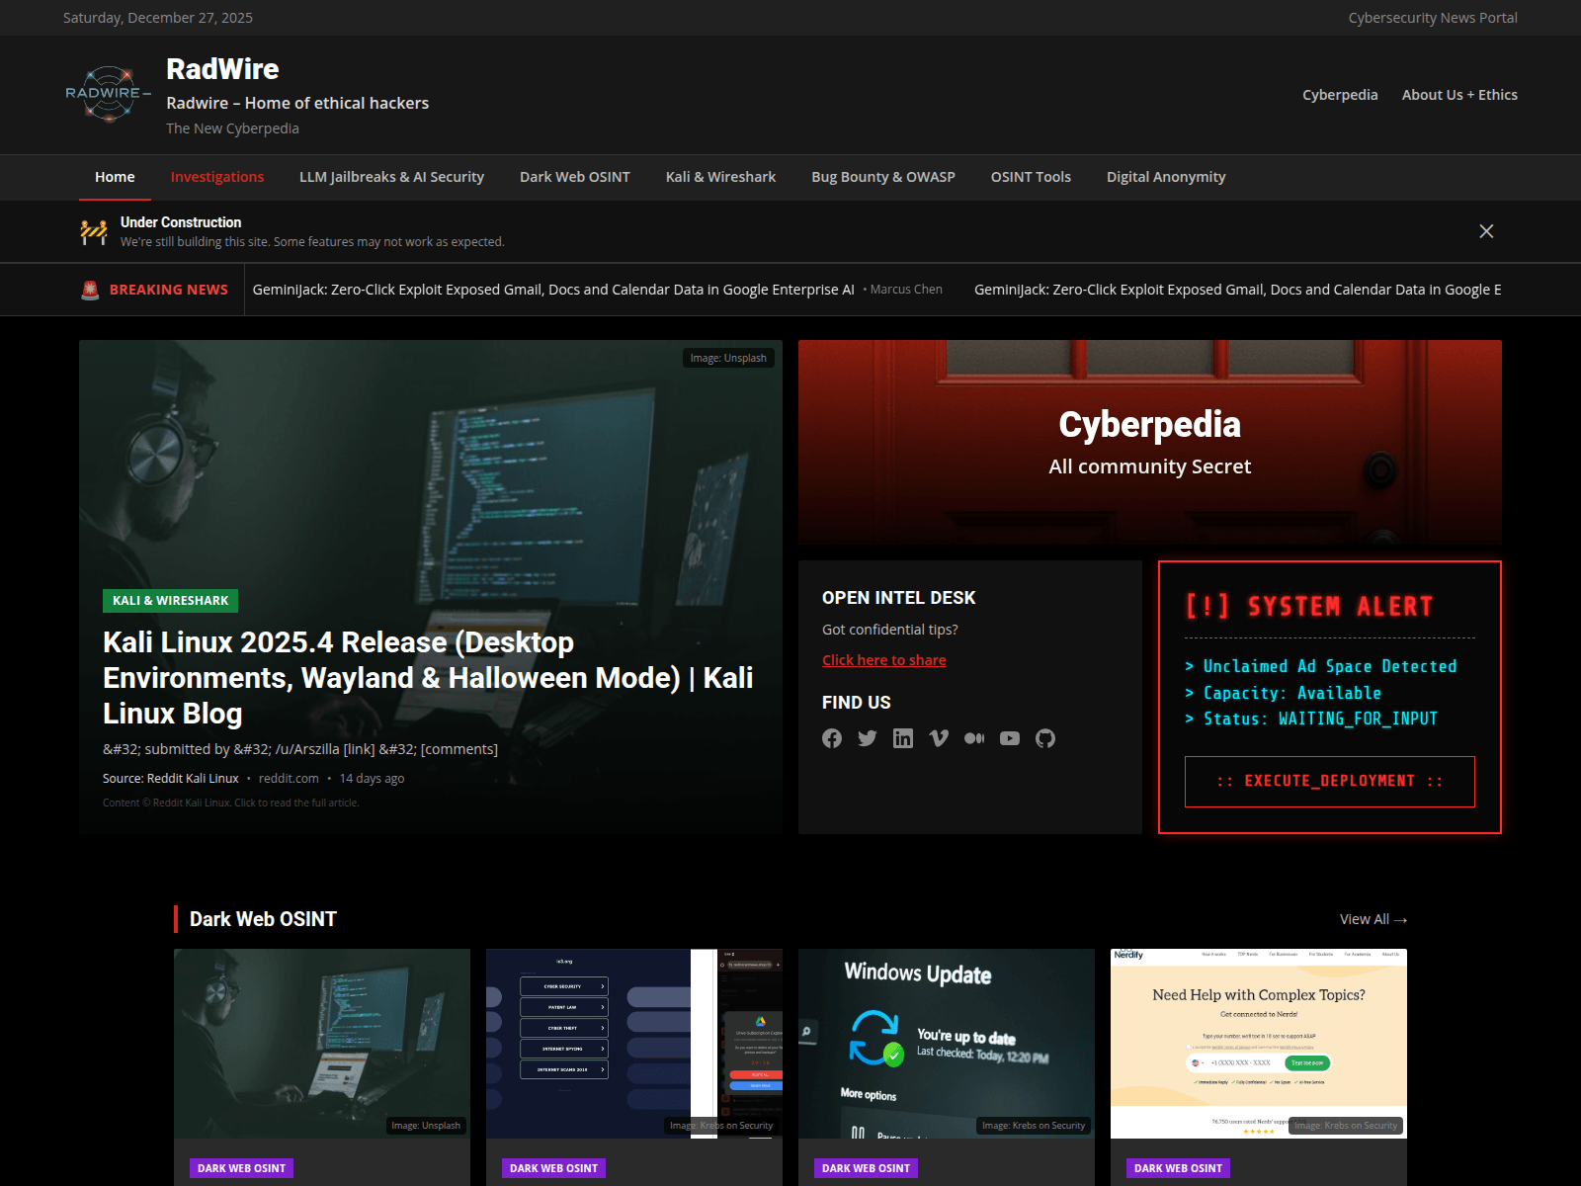This screenshot has width=1581, height=1186.
Task: Click 'Cybersecurity News Portal' text in top bar
Action: click(x=1433, y=18)
